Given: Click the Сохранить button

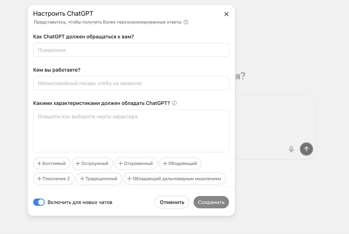Looking at the screenshot, I should (x=211, y=202).
